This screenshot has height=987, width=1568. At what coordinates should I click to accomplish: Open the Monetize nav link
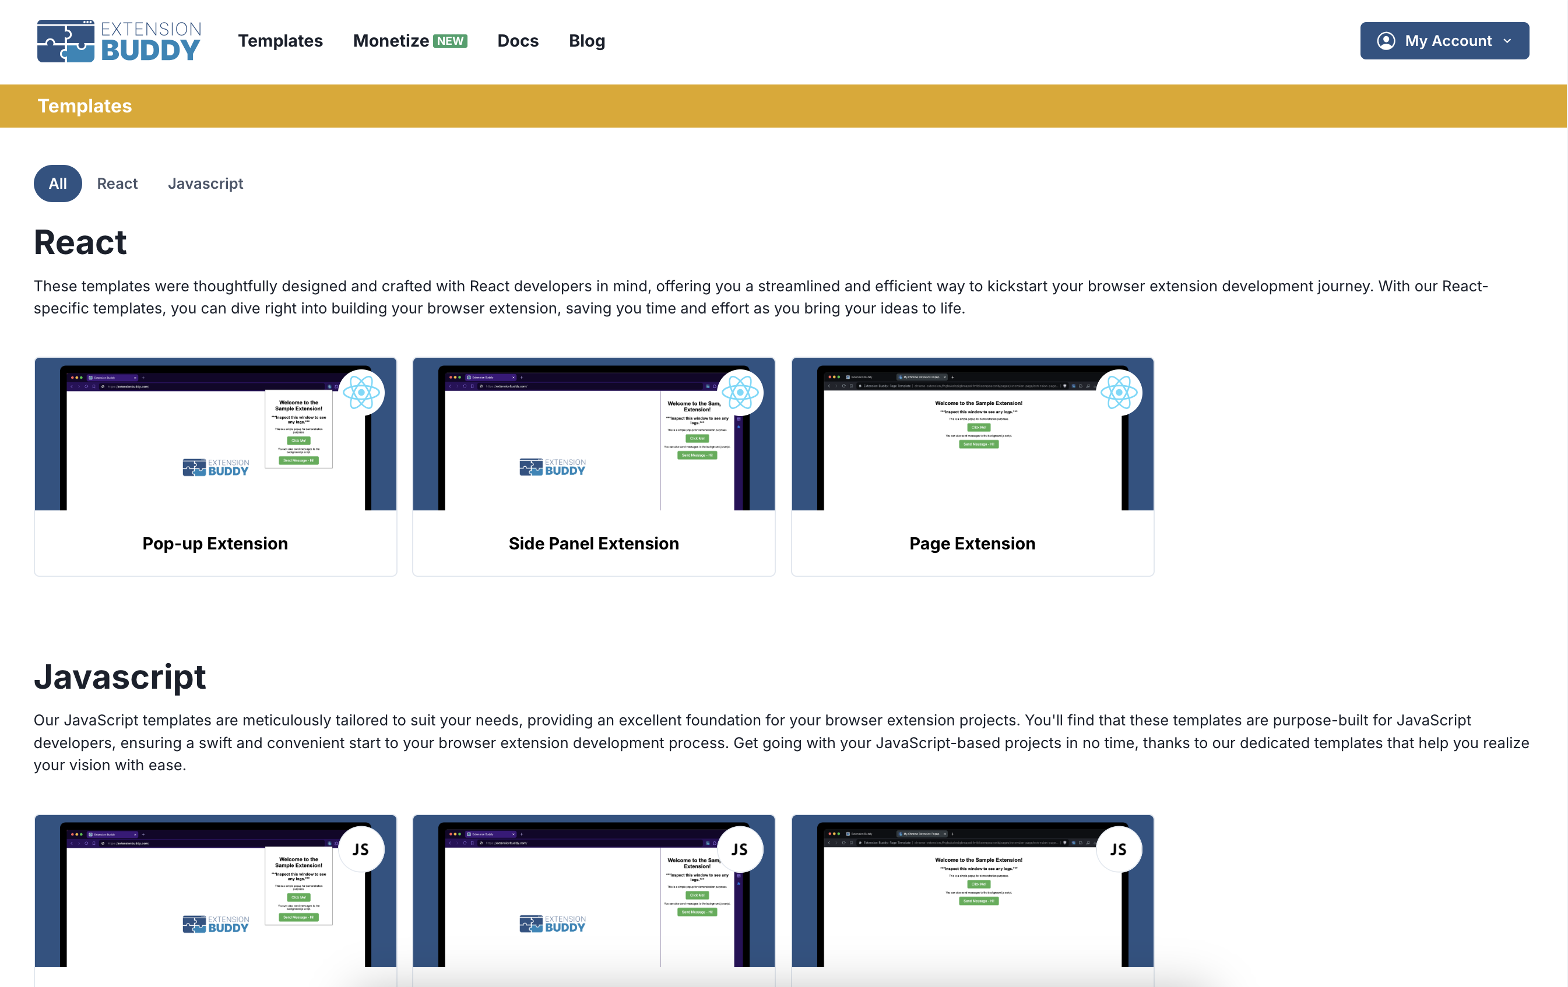(x=391, y=40)
